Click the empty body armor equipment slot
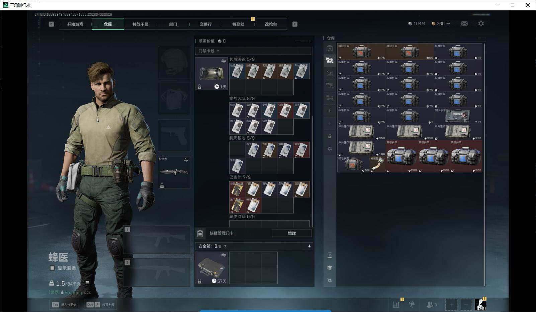 pyautogui.click(x=174, y=99)
